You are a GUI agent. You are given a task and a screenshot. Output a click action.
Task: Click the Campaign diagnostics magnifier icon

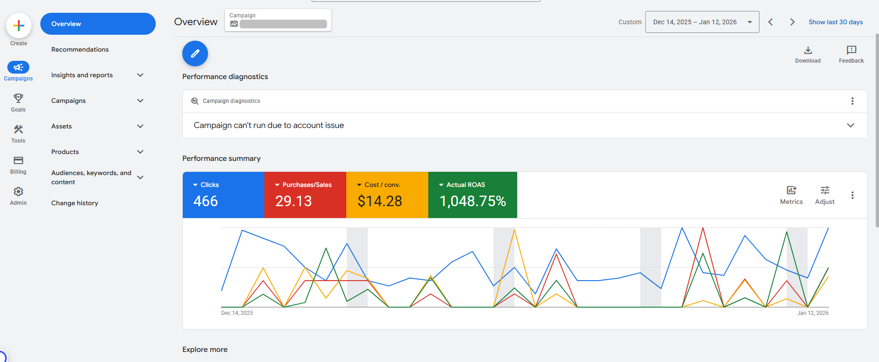pos(195,101)
